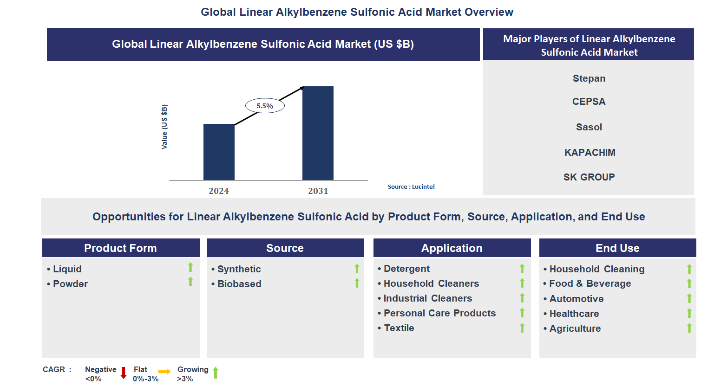
Task: Toggle the indicator next to Personal Care Products
Action: coord(522,313)
